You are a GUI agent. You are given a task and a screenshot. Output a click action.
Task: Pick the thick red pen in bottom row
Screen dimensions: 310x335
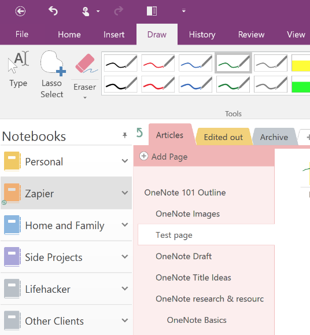tap(158, 84)
